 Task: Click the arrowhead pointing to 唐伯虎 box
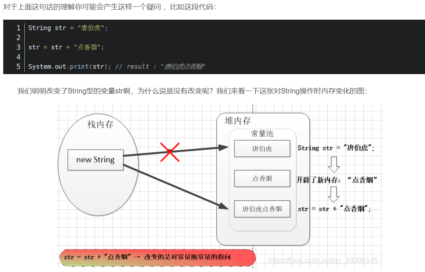[224, 147]
